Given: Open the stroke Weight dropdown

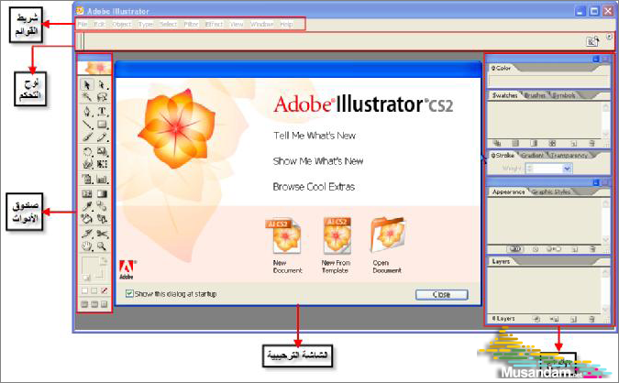Looking at the screenshot, I should click(567, 169).
